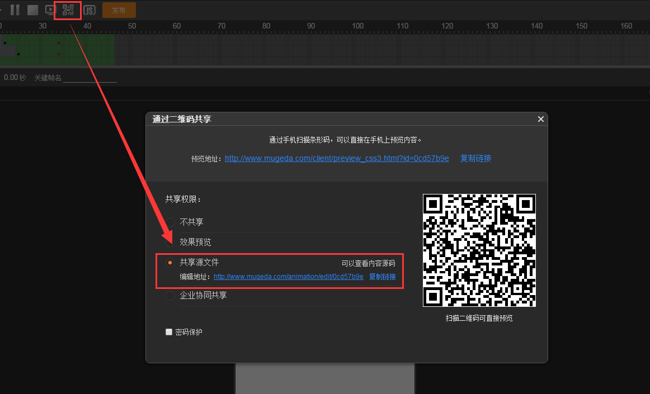The image size is (650, 394).
Task: Close the 通过二维码共享 dialog
Action: [540, 119]
